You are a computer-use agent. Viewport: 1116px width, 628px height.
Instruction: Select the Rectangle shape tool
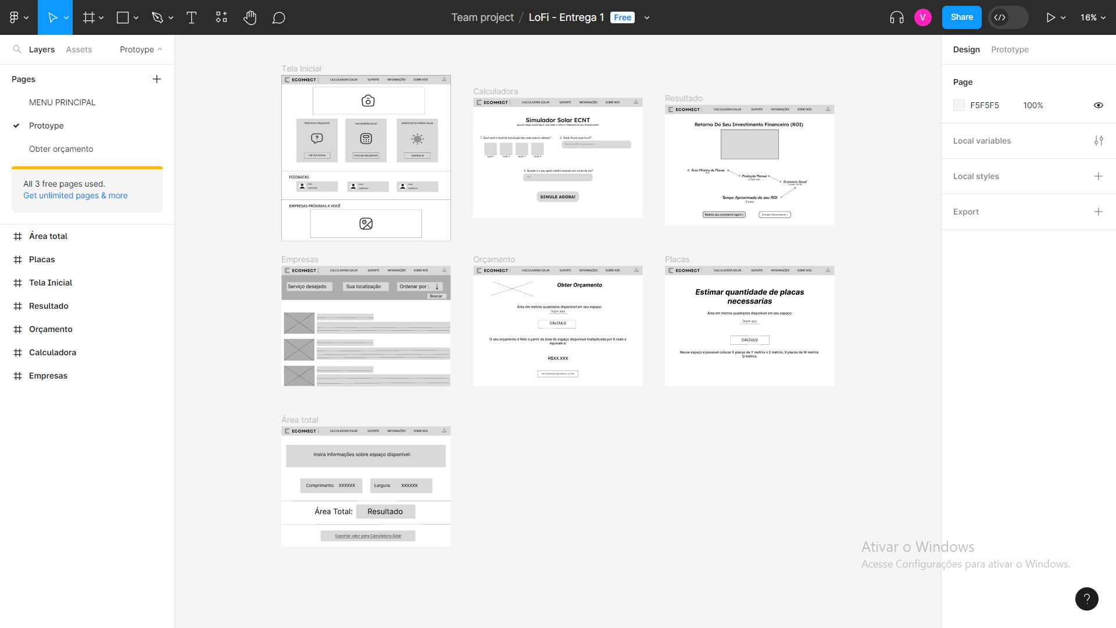point(124,17)
